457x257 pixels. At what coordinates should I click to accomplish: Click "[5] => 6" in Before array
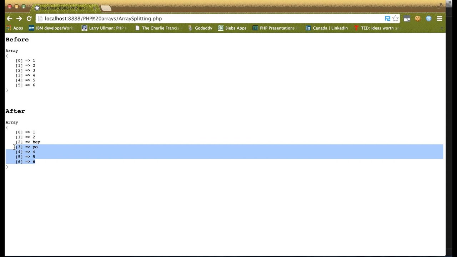25,85
